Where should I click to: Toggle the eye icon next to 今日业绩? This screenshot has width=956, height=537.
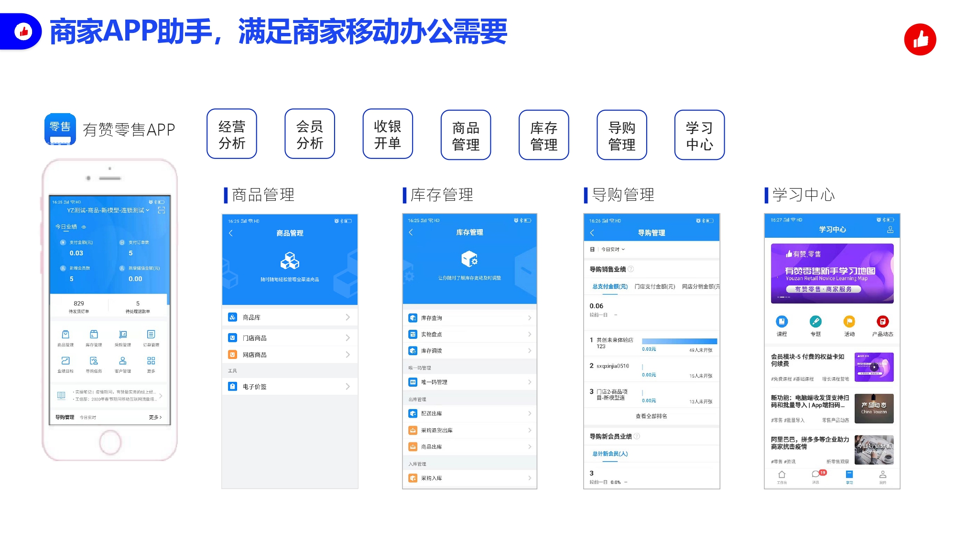[x=84, y=227]
